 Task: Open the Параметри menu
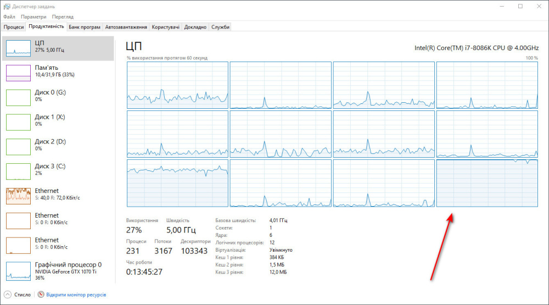click(x=33, y=16)
